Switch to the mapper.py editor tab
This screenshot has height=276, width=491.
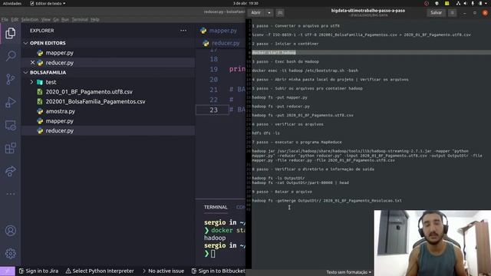click(219, 31)
